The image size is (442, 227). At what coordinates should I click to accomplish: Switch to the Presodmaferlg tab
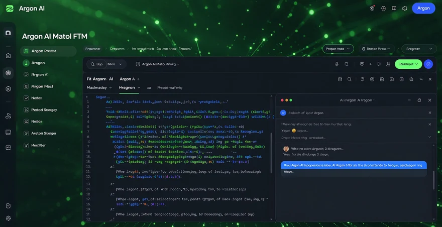click(170, 88)
